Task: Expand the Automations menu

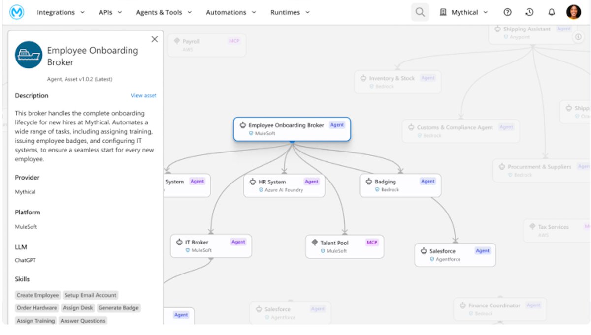Action: coord(231,12)
